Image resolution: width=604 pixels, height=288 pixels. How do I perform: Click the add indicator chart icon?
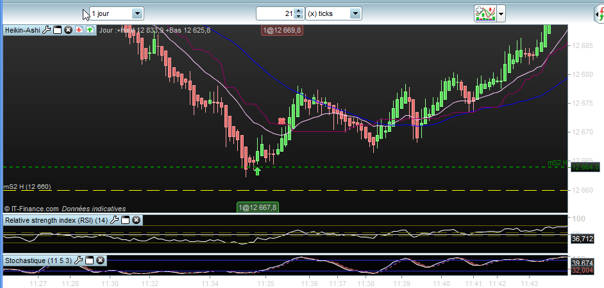(484, 13)
